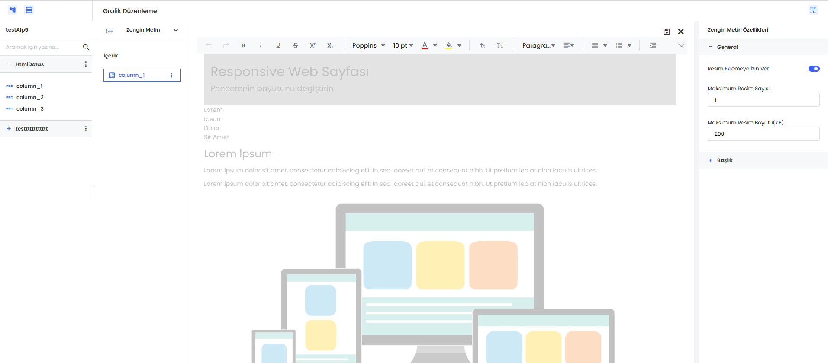Screen dimensions: 828x363
Task: Open text color picker arrow
Action: tap(435, 45)
